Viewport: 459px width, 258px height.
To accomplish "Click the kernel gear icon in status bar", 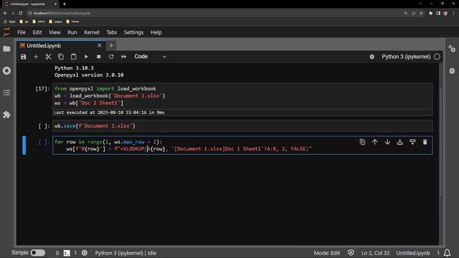I will point(85,253).
